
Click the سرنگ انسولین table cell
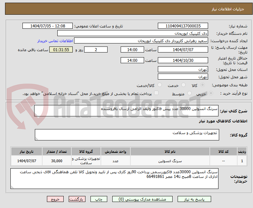tap(170, 161)
